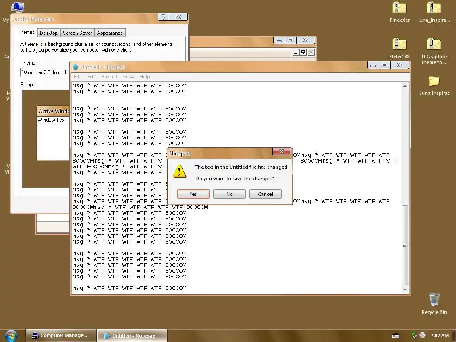Screen dimensions: 456x342
Task: Switch to the Appearance tab
Action: tap(110, 33)
